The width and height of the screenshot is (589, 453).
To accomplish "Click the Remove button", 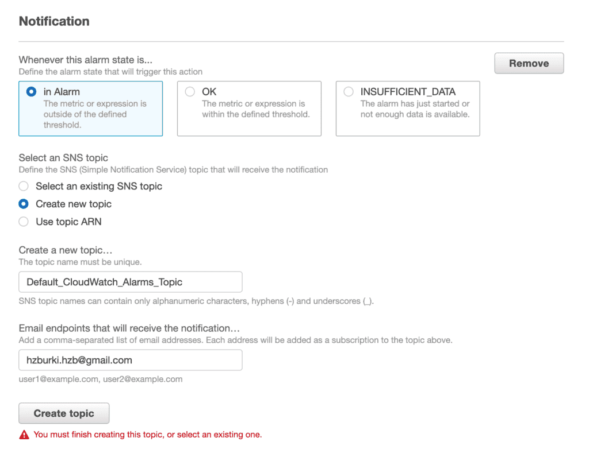I will [529, 63].
